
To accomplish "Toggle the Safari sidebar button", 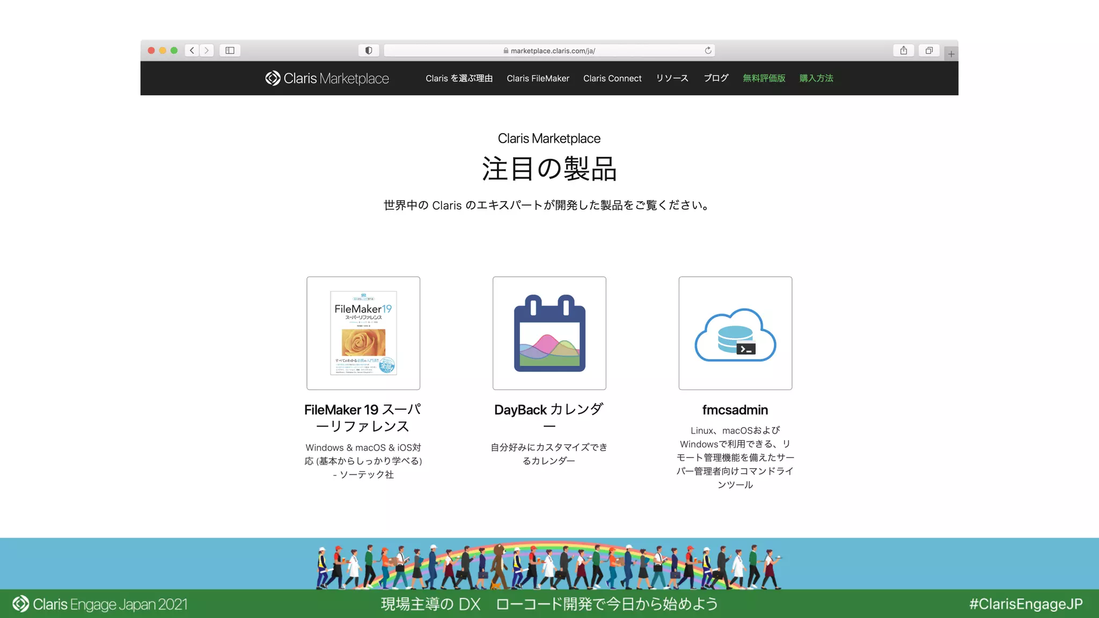I will click(x=230, y=50).
